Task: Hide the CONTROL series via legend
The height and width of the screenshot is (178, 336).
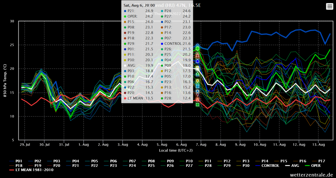Action: click(x=271, y=166)
